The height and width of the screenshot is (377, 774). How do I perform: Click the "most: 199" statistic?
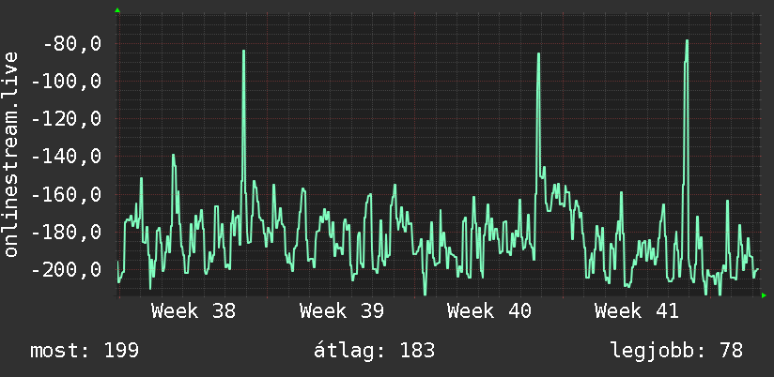85,351
